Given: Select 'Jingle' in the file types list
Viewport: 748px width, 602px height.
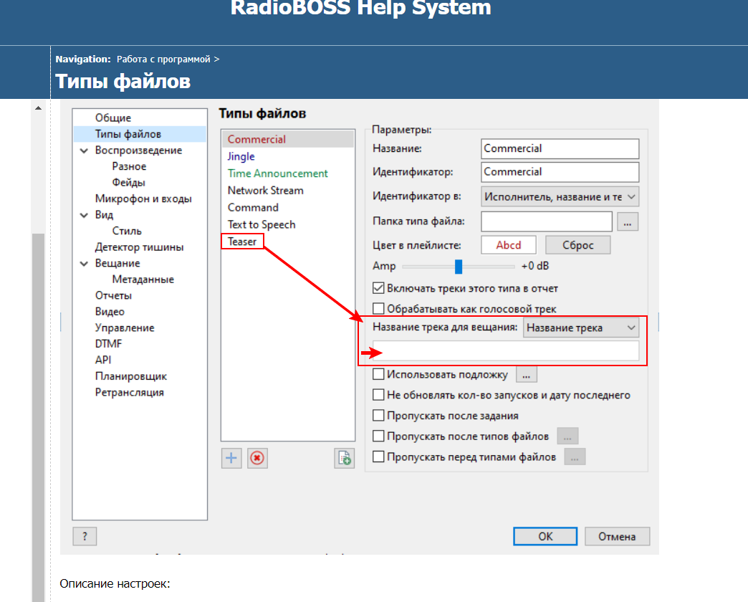Looking at the screenshot, I should (x=241, y=156).
